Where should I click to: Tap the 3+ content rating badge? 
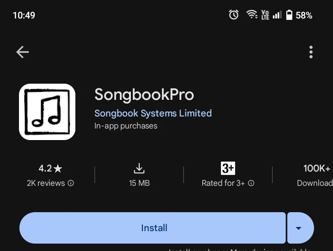click(228, 168)
